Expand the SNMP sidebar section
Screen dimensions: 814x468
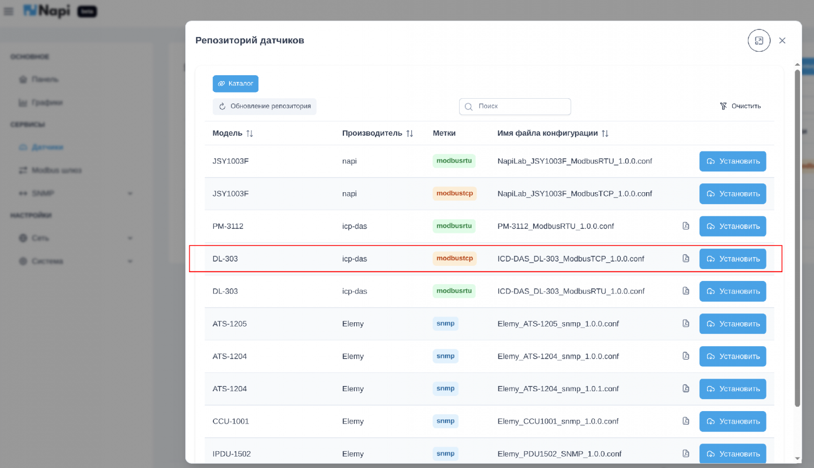(x=76, y=193)
